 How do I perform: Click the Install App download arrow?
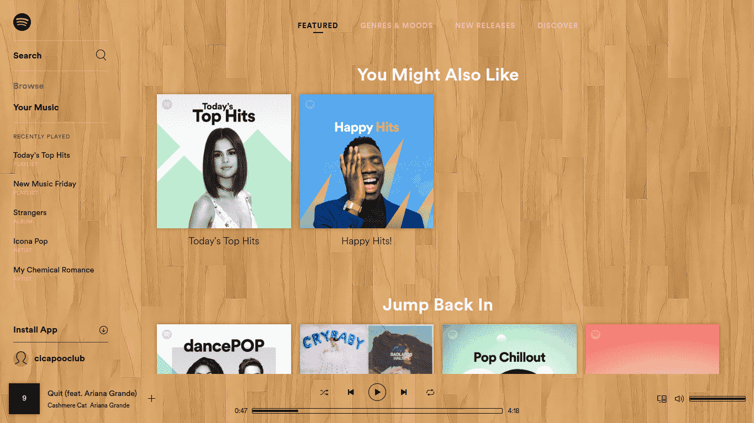pos(103,329)
